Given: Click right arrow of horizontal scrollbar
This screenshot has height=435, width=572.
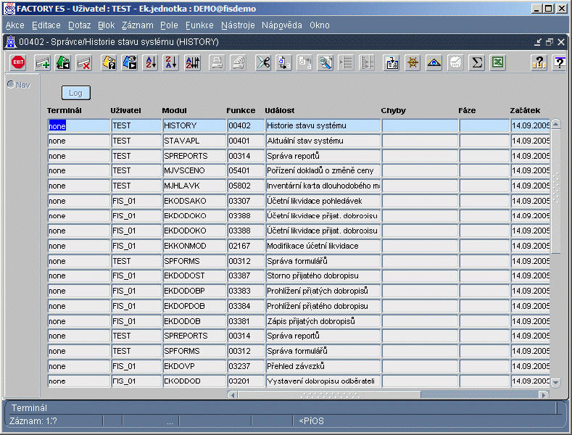Looking at the screenshot, I should 544,394.
